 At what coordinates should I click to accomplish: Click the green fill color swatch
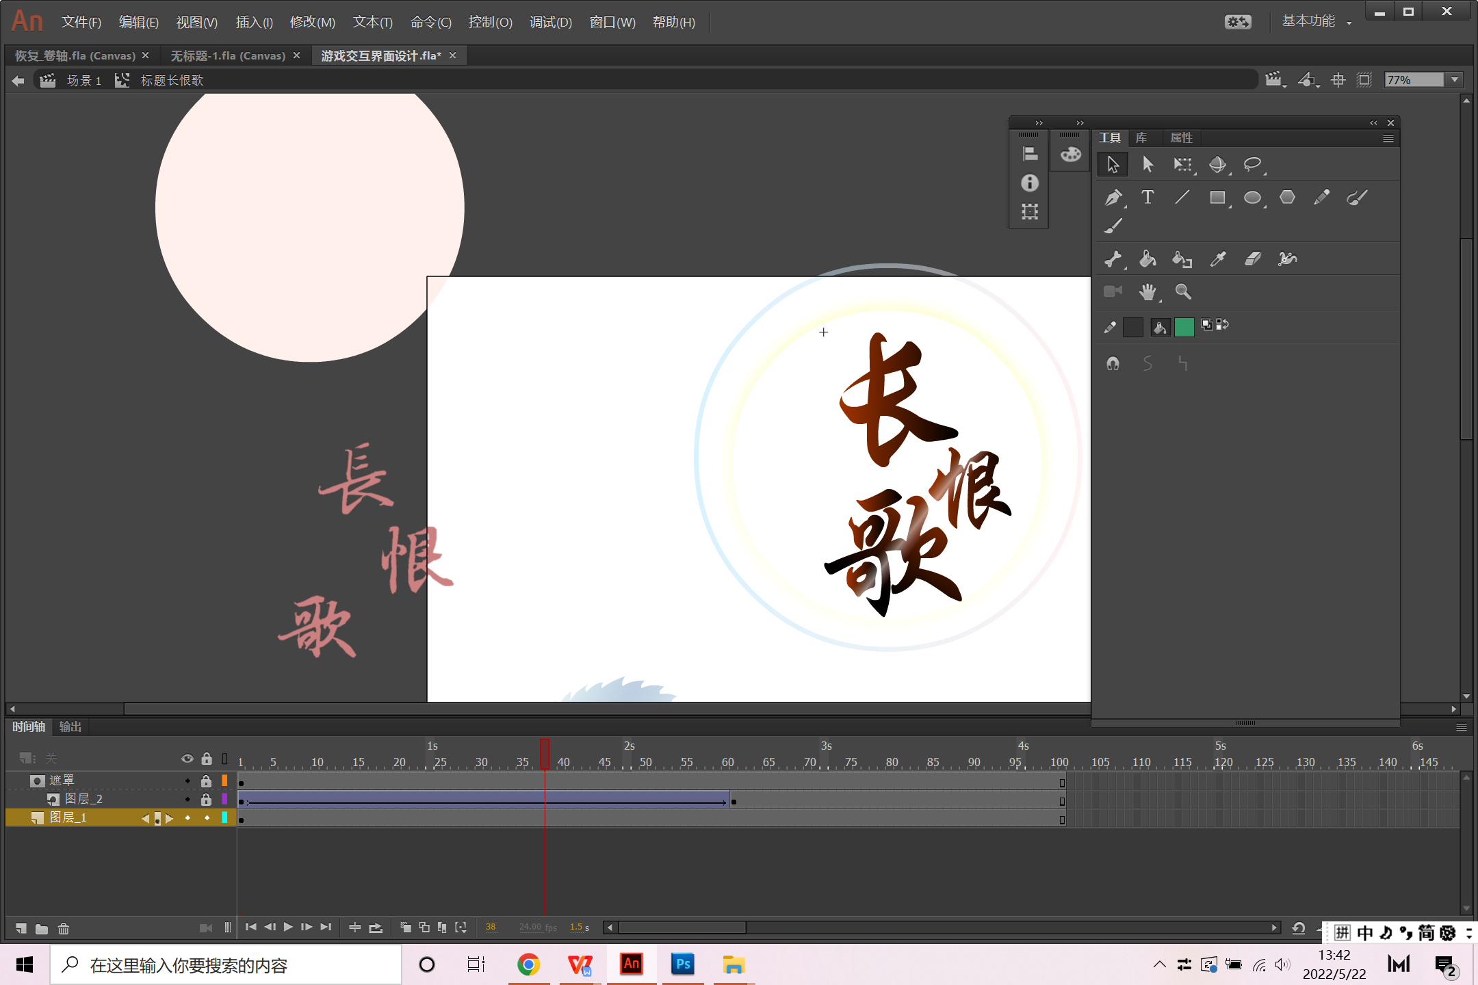click(1184, 327)
